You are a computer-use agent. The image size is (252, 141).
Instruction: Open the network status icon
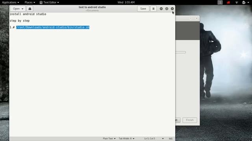click(x=237, y=2)
